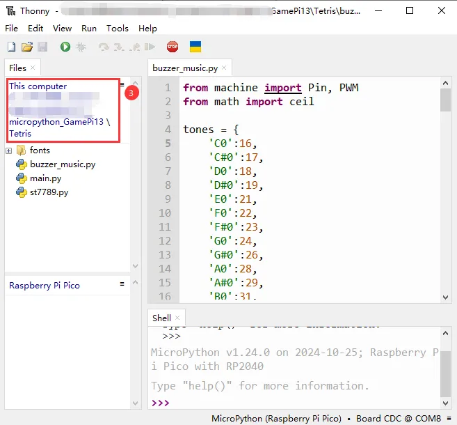This screenshot has width=457, height=425.
Task: Create a new file with toolbar icon
Action: coord(11,47)
